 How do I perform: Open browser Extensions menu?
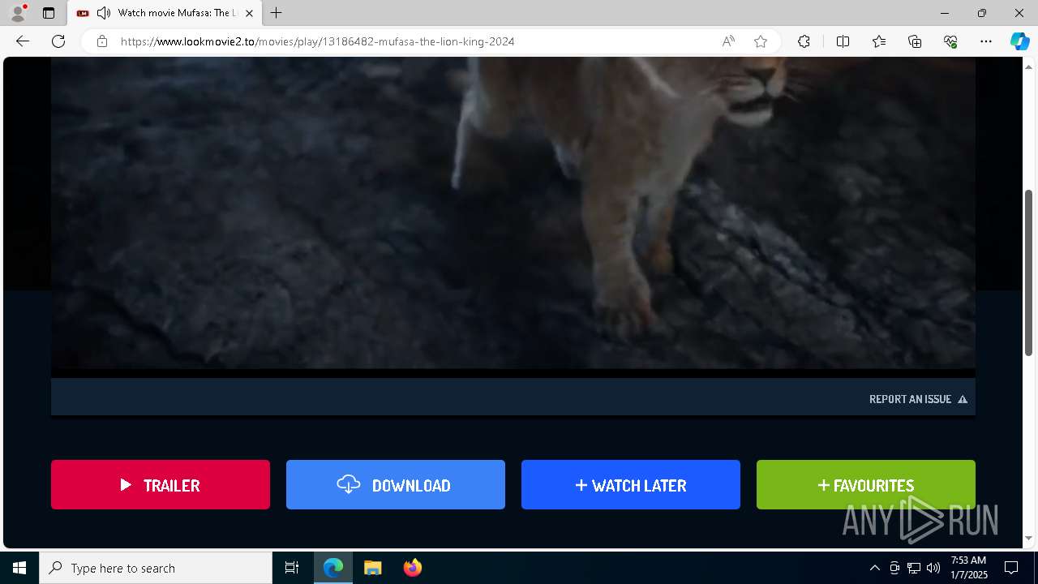(x=804, y=41)
